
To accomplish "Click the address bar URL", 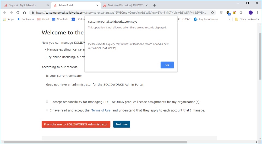I will click(x=121, y=13).
